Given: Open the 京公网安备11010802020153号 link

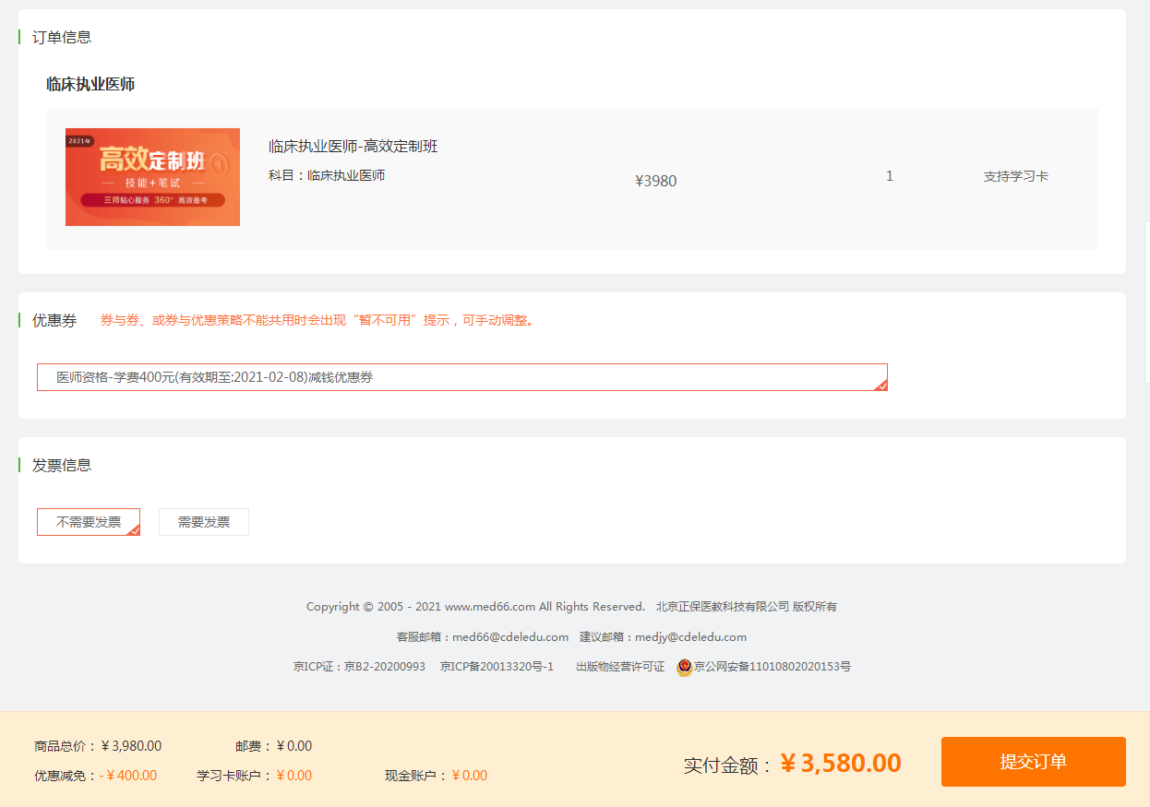Looking at the screenshot, I should pyautogui.click(x=773, y=666).
